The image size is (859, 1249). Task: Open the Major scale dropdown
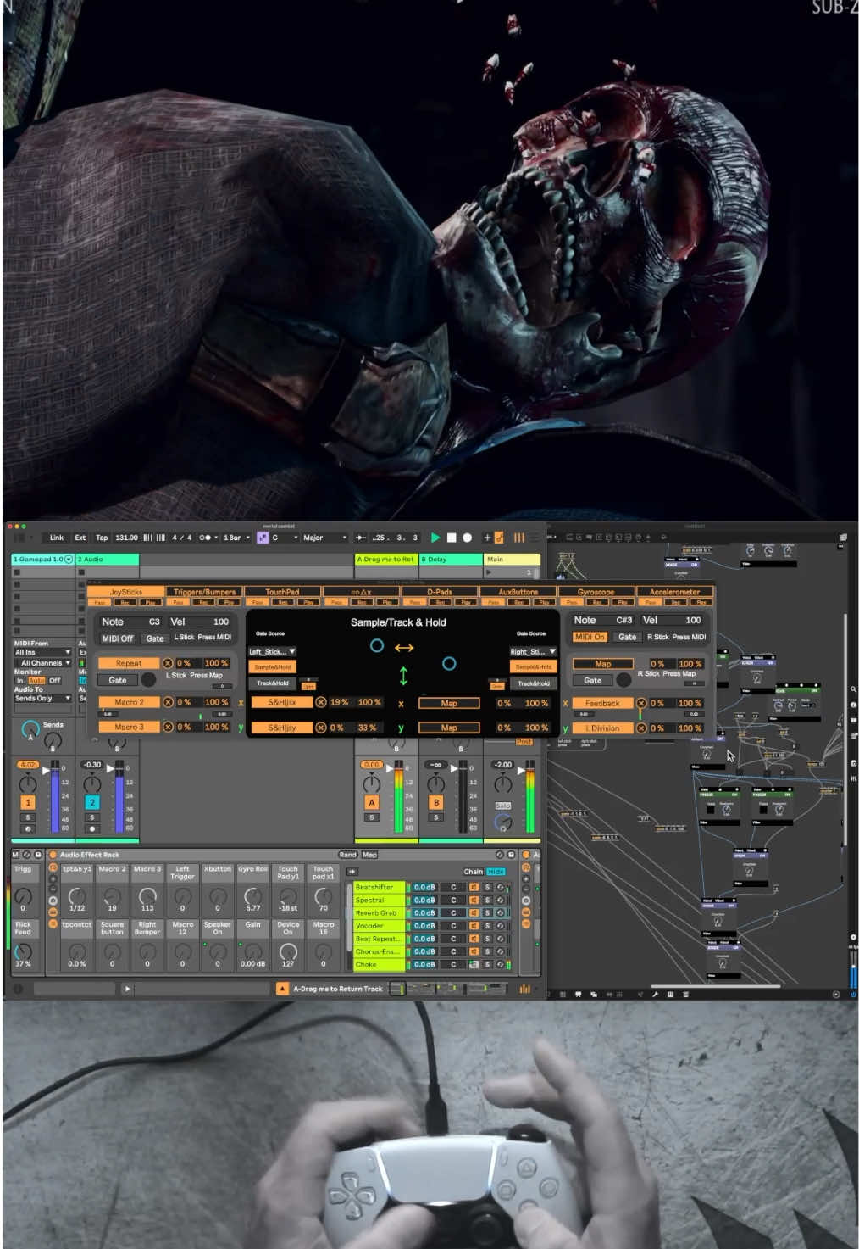point(325,538)
